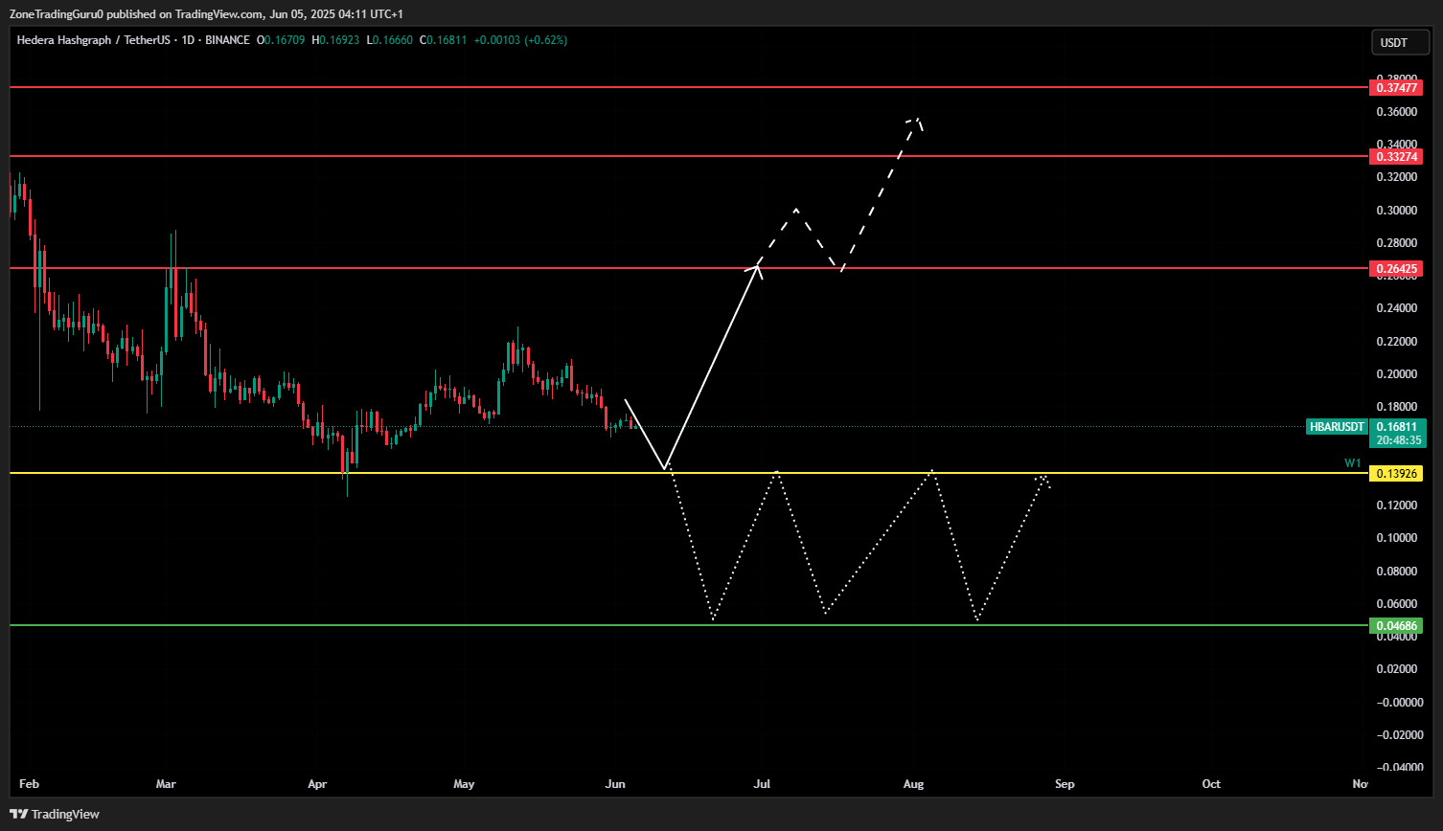1443x831 pixels.
Task: Click the open value O0.16709
Action: click(282, 40)
